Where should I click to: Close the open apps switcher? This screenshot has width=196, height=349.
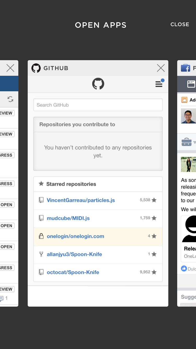[180, 24]
